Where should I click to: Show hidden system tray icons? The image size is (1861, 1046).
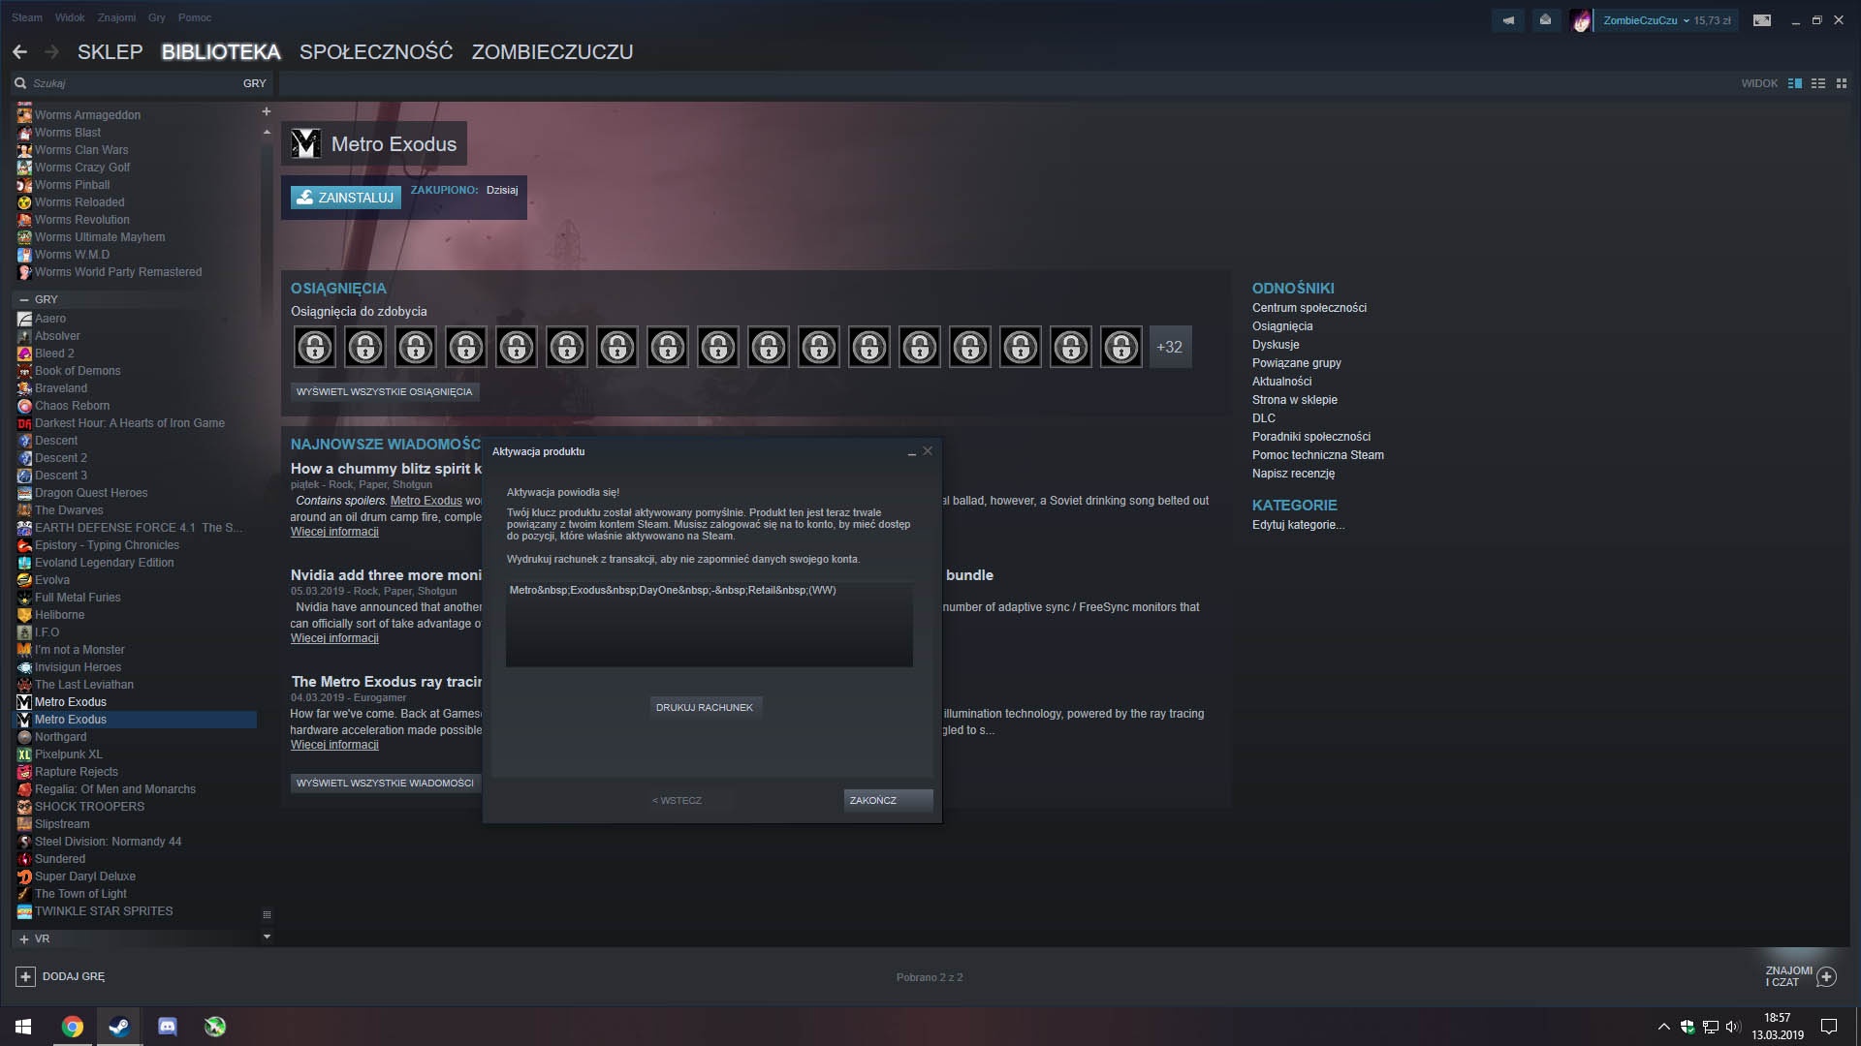[x=1664, y=1027]
